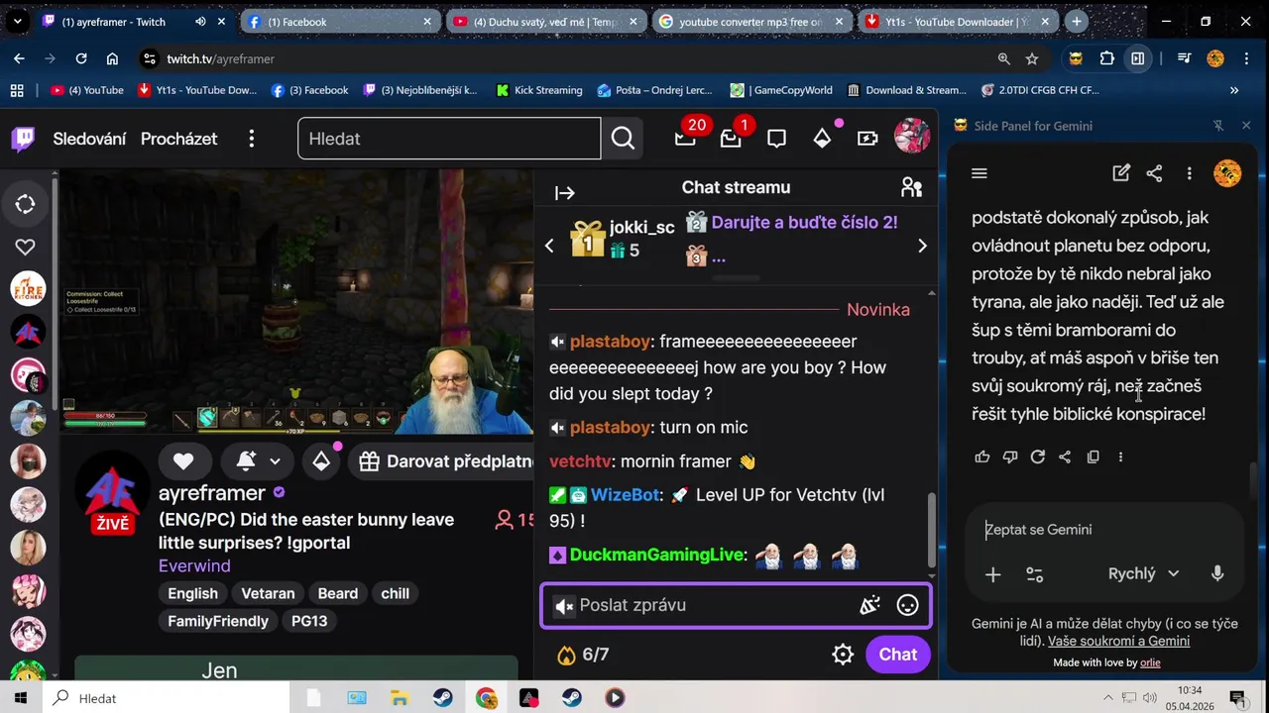Open the For You sidebar icon
1269x713 pixels.
coord(26,204)
